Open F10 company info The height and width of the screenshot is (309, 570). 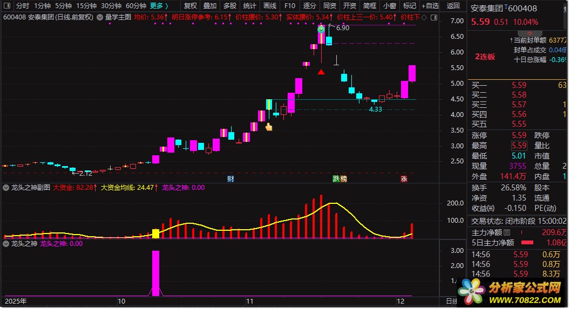click(x=290, y=6)
